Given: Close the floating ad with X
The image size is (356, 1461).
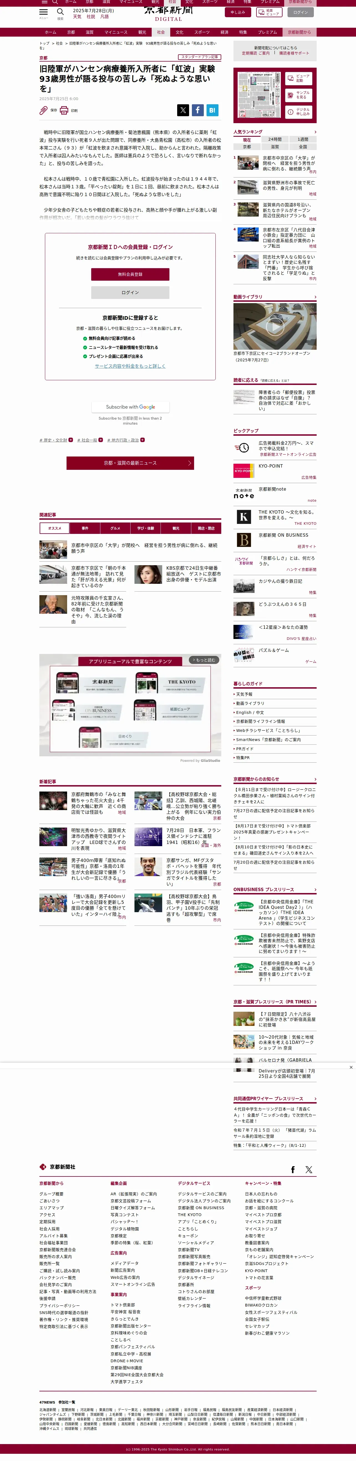Looking at the screenshot, I should (x=351, y=1067).
